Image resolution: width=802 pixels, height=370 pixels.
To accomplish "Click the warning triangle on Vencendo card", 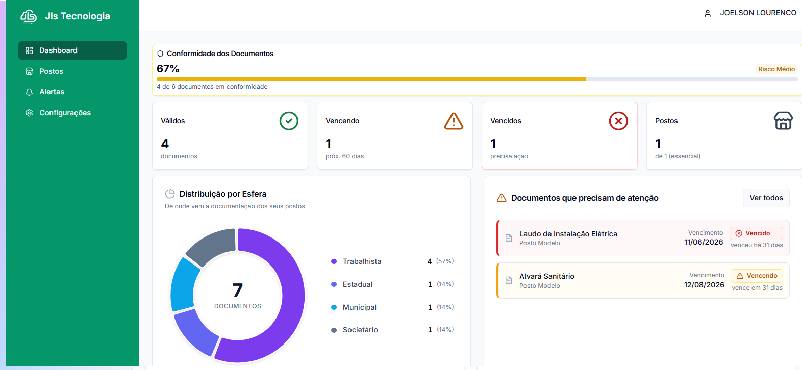I will click(454, 121).
